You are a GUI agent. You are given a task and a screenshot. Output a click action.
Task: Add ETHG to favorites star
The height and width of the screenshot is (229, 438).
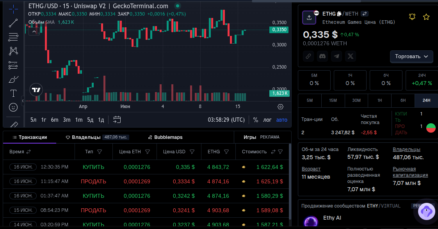(426, 17)
